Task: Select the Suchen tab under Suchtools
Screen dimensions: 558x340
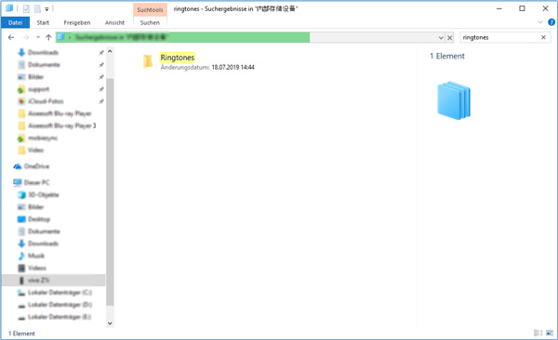Action: 150,22
